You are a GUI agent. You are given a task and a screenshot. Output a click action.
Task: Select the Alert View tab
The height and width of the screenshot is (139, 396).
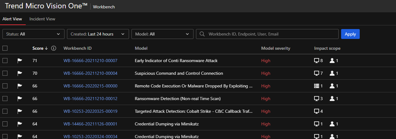pos(12,19)
